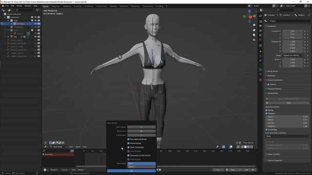
Task: Click the green Y axis on navigation gizmo
Action: click(254, 16)
